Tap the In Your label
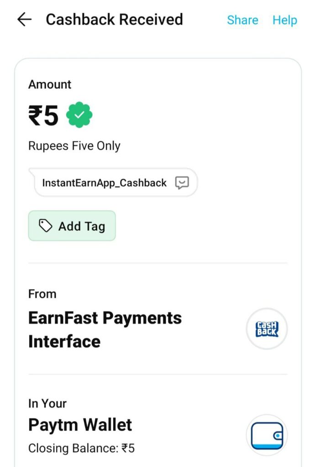The image size is (316, 467). pos(47,404)
